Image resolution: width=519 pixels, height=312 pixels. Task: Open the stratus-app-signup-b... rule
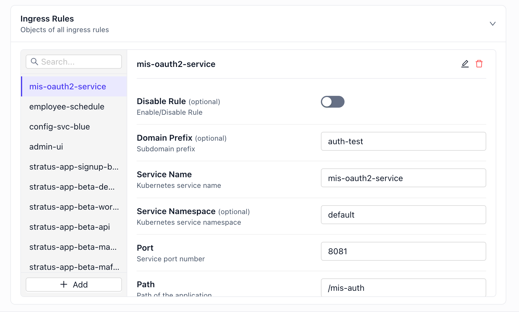(x=74, y=167)
